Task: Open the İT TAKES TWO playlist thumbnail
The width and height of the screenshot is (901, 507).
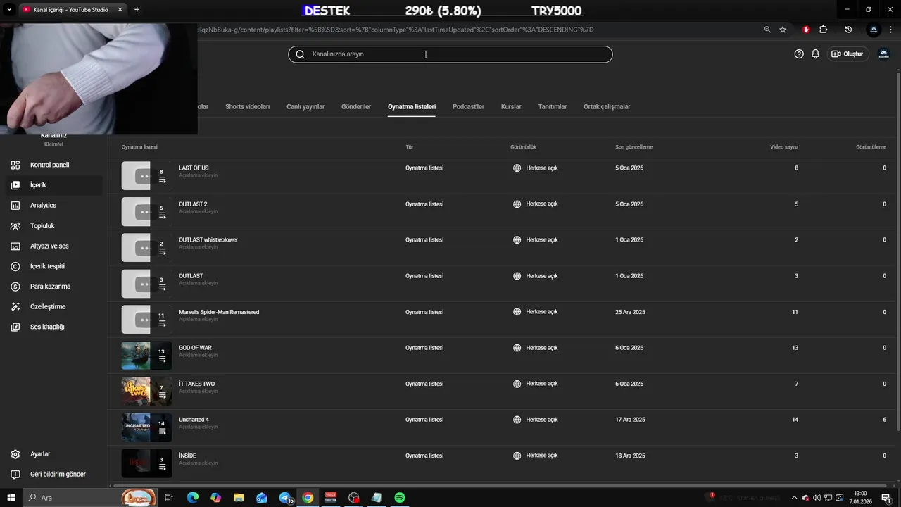Action: pyautogui.click(x=146, y=392)
